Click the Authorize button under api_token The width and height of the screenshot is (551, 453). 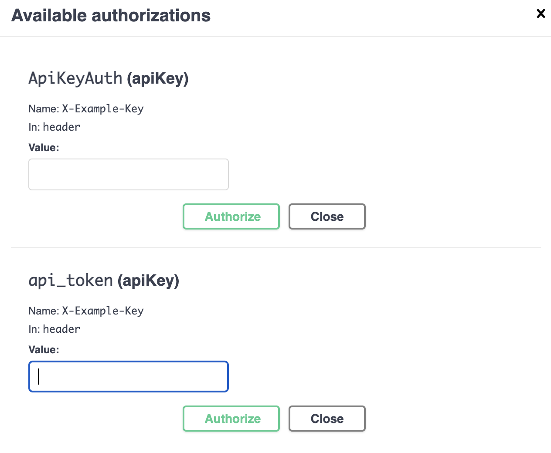tap(231, 419)
